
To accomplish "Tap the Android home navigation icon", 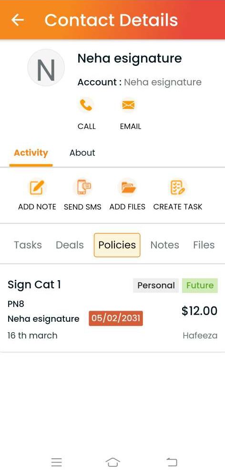I will coord(113,462).
